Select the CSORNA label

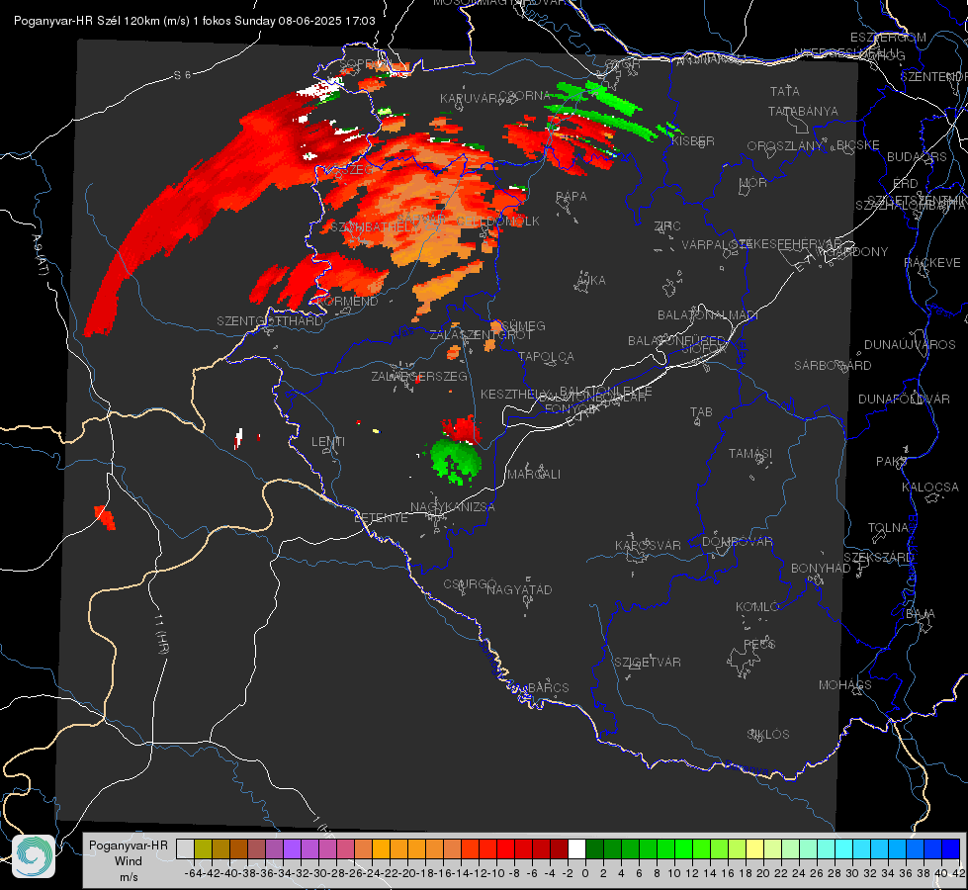524,96
